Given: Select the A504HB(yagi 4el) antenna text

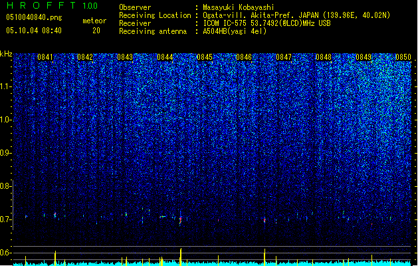Looking at the screenshot, I should pyautogui.click(x=235, y=31).
